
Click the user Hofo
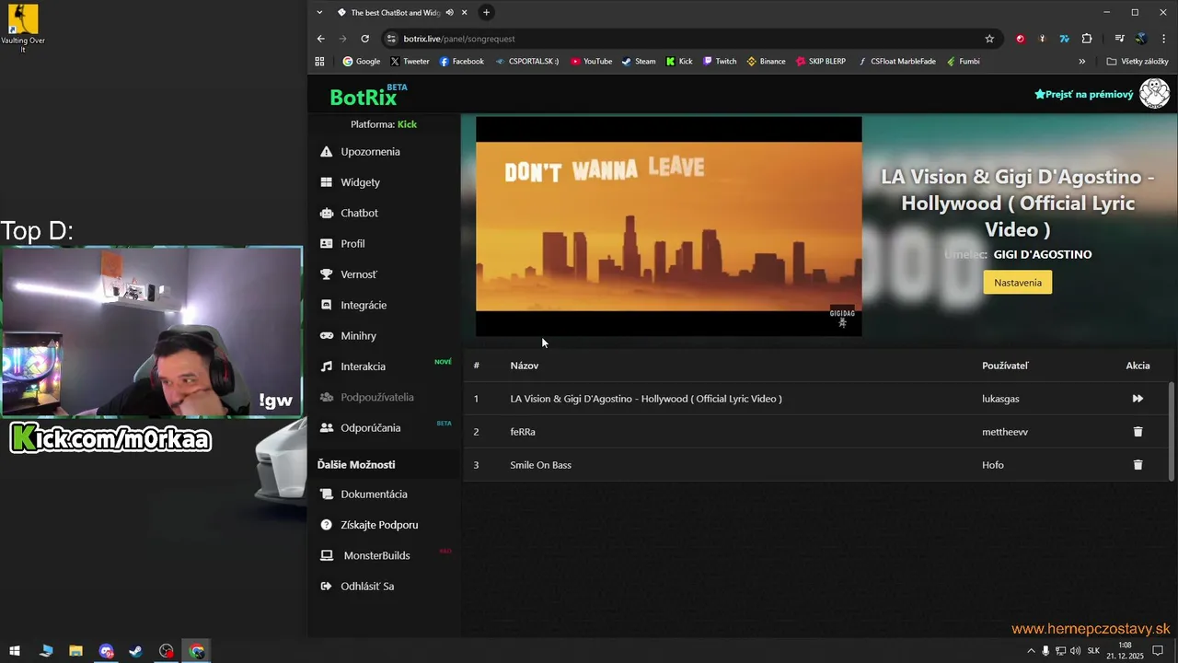993,465
